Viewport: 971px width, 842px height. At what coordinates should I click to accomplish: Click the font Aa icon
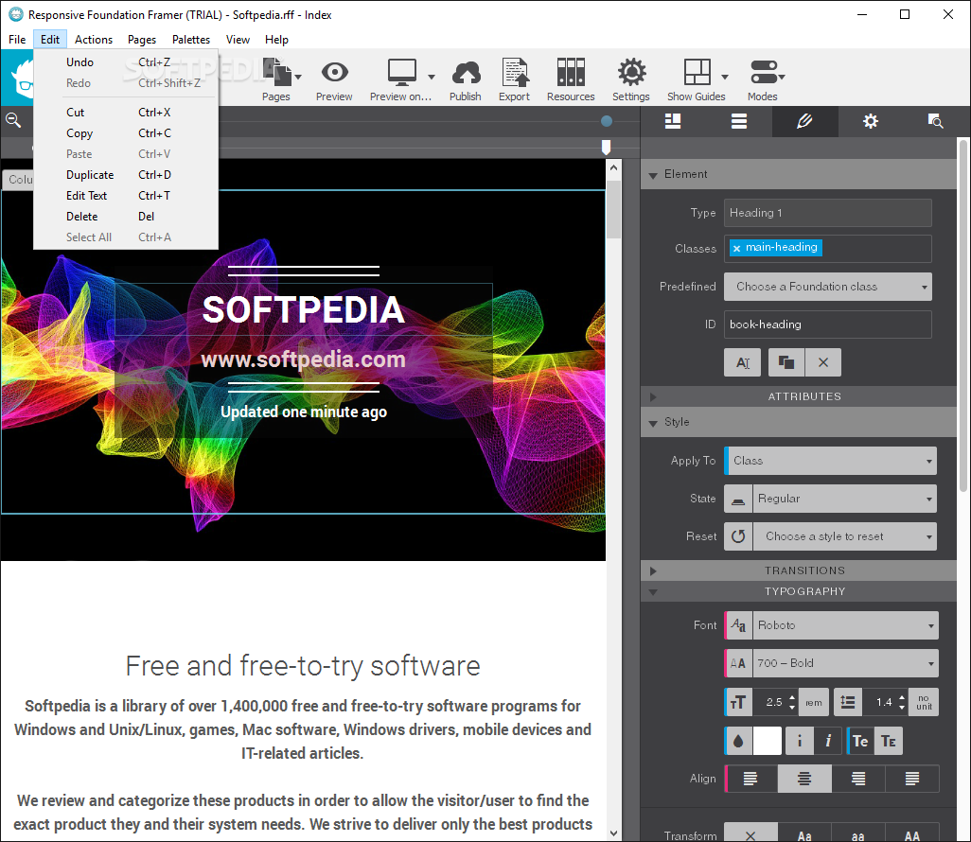738,625
